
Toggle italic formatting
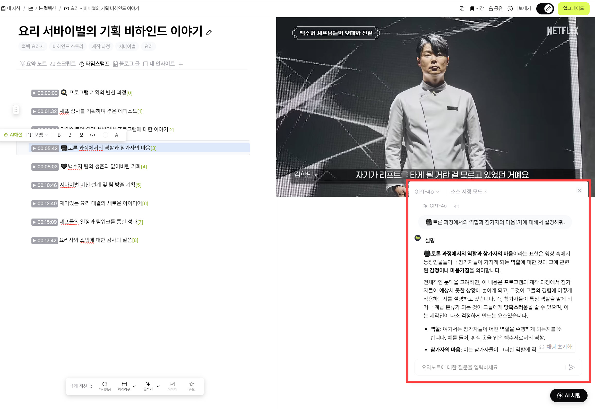click(70, 135)
